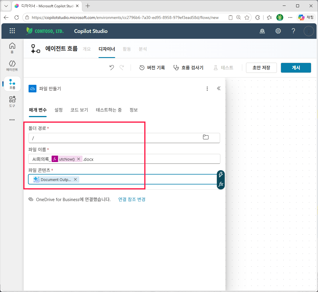Publish the flow with 게시

point(296,68)
